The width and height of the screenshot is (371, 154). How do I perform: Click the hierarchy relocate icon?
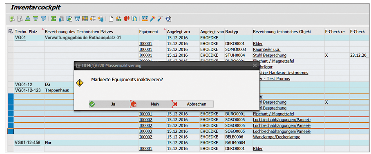[x=119, y=19]
